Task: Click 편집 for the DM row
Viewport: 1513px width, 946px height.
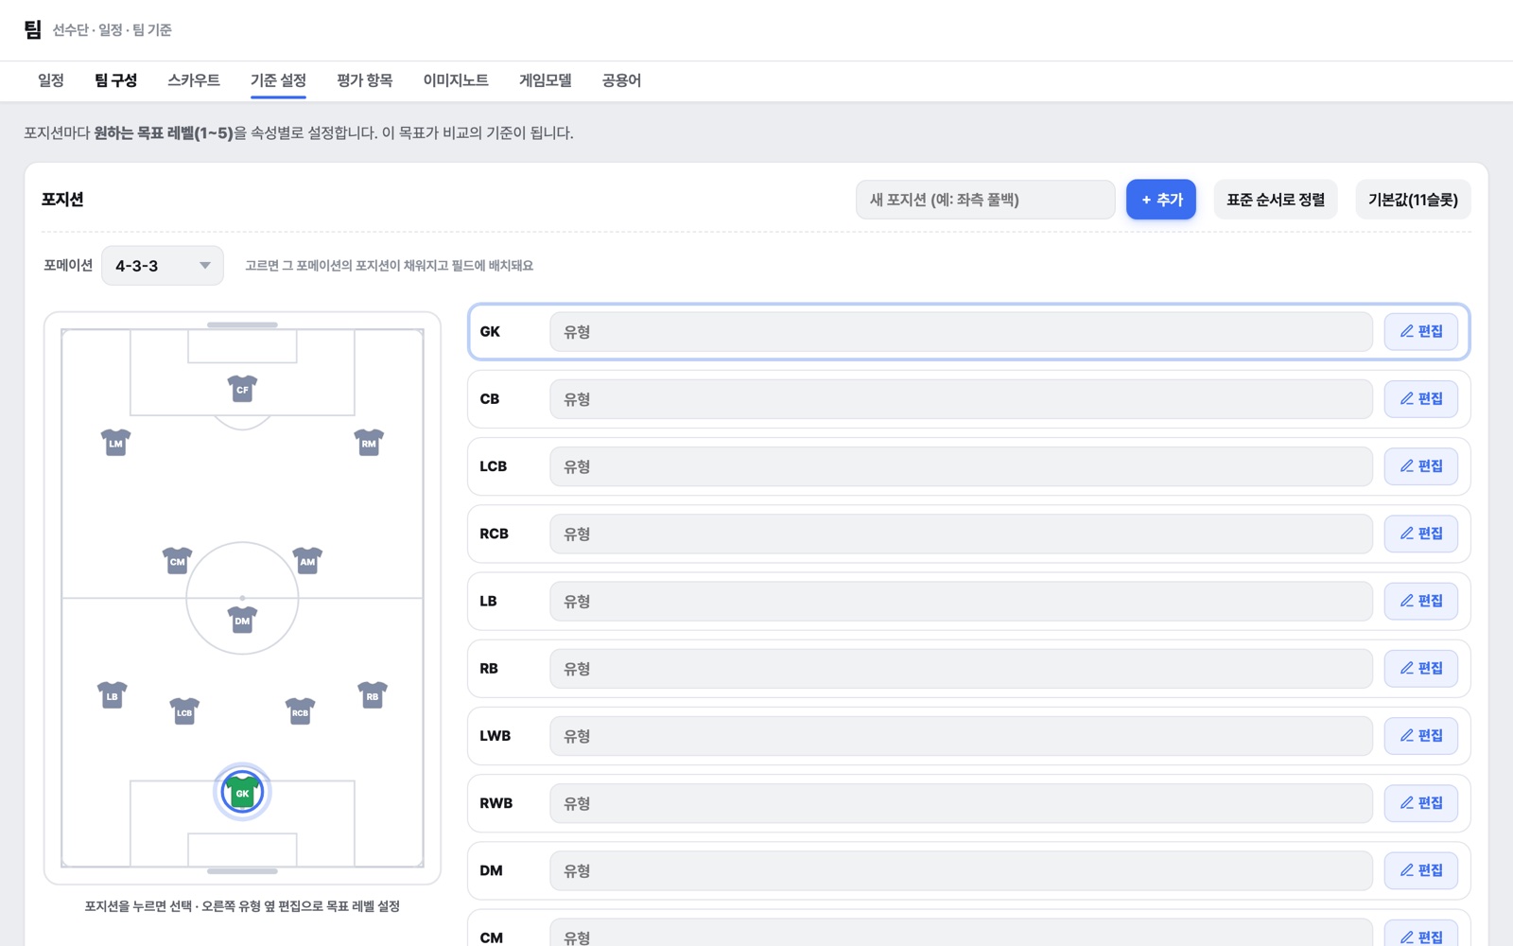Action: 1421,870
